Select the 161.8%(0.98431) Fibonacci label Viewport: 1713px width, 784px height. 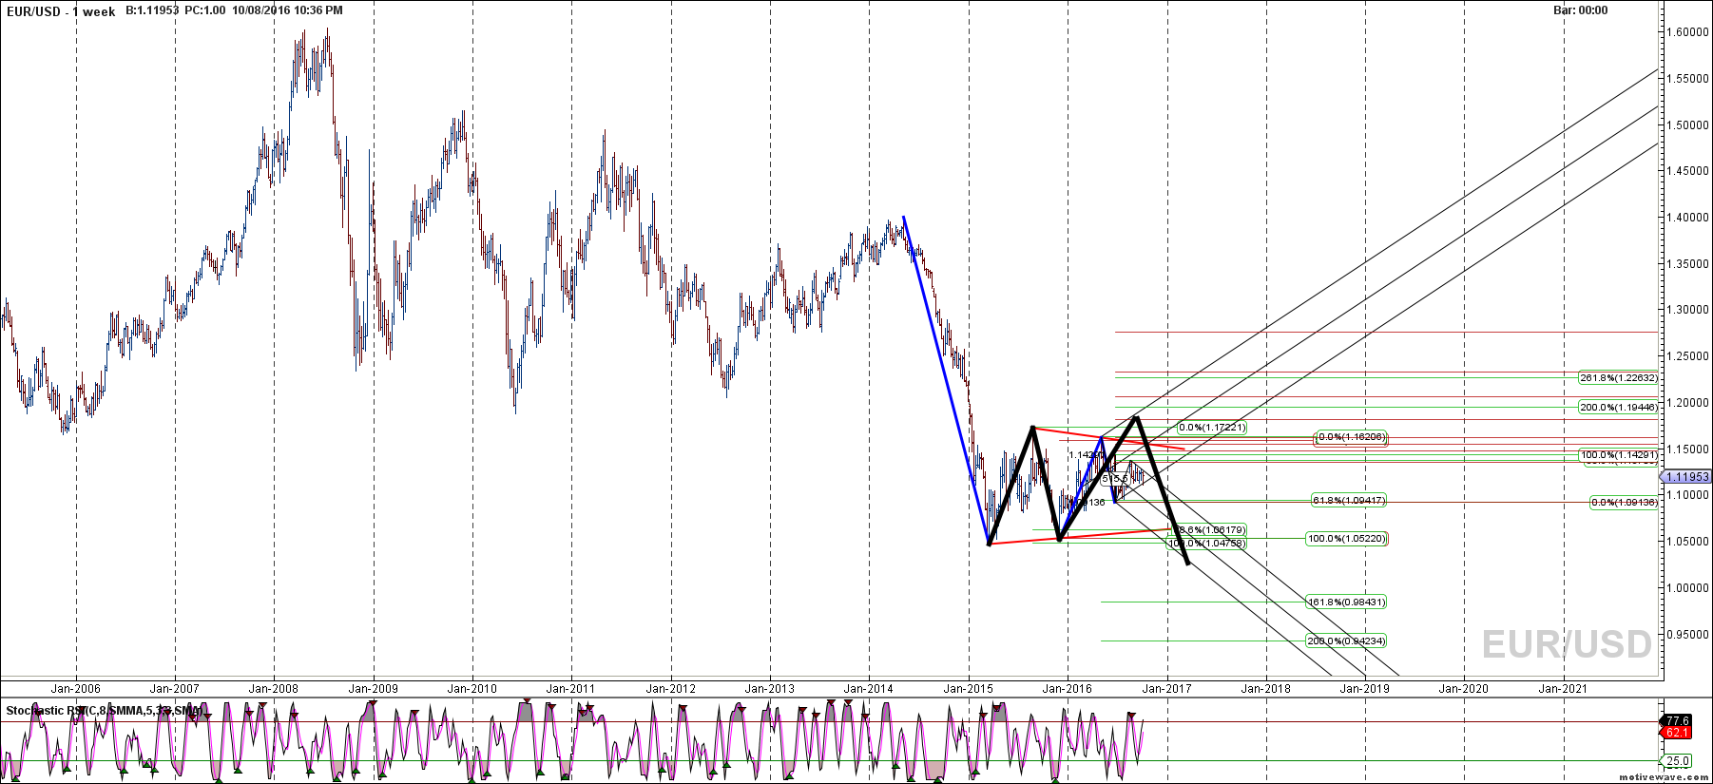click(1347, 602)
